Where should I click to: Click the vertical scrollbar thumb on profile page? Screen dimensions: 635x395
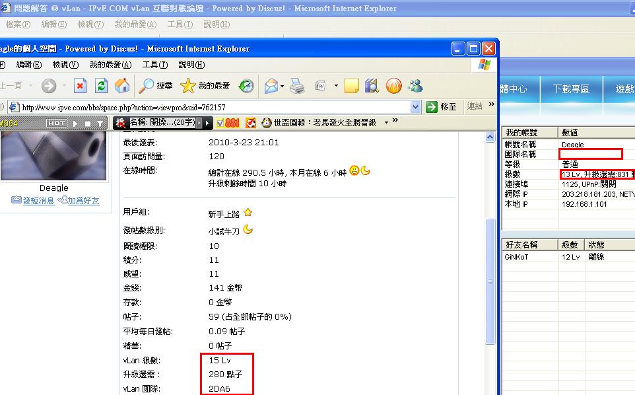pyautogui.click(x=490, y=281)
